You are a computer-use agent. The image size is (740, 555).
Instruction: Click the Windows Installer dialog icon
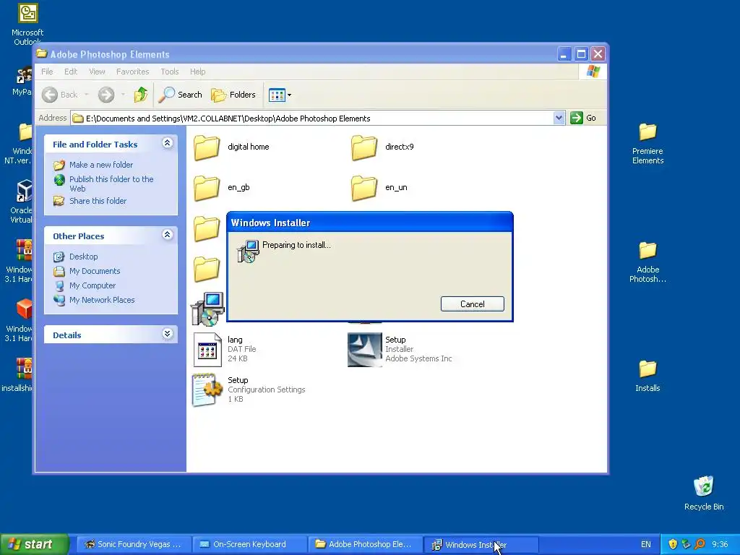point(248,251)
